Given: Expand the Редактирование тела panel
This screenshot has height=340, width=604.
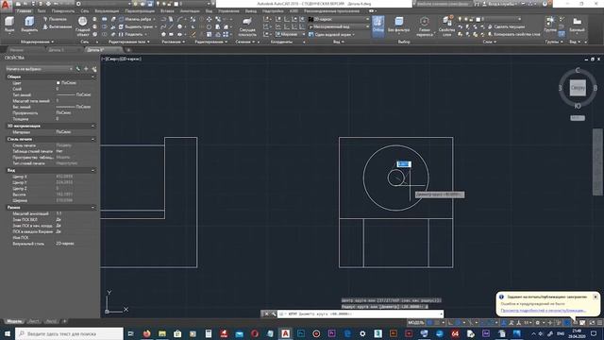Looking at the screenshot, I should tap(129, 42).
